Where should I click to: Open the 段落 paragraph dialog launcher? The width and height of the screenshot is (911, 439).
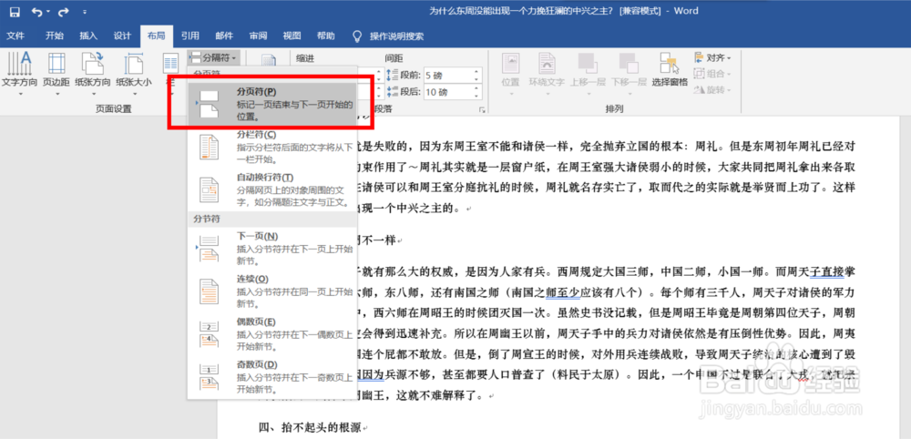[x=481, y=110]
